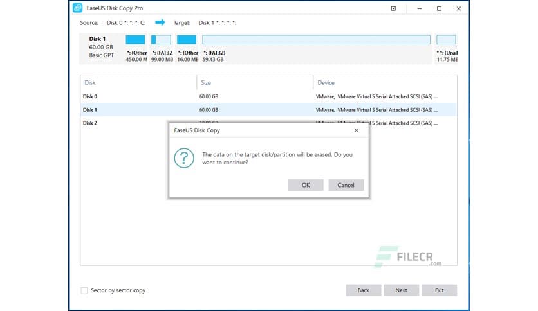The width and height of the screenshot is (538, 311).
Task: Select the 99.00 MB FAT32 partition block
Action: (x=161, y=40)
